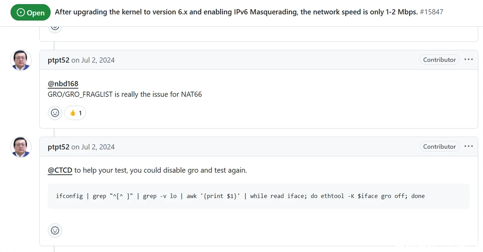
Task: Open ptpt52 profile link on the NAT66 comment
Action: [58, 60]
